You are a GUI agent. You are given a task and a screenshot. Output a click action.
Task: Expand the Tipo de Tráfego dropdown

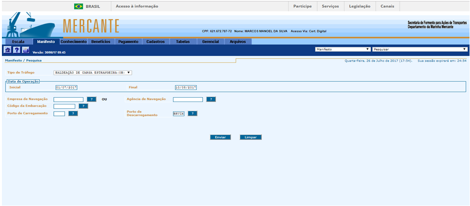tap(92, 73)
